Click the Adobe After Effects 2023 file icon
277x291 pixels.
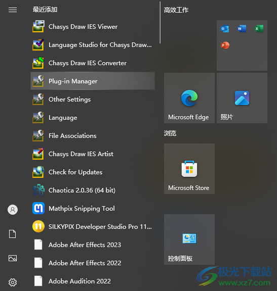(x=38, y=245)
